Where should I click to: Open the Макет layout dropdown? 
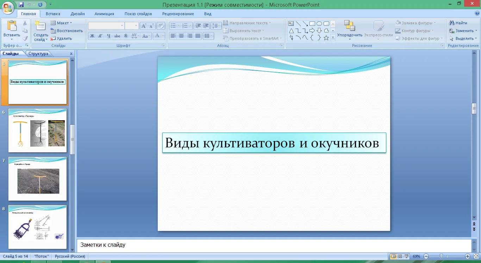click(61, 23)
